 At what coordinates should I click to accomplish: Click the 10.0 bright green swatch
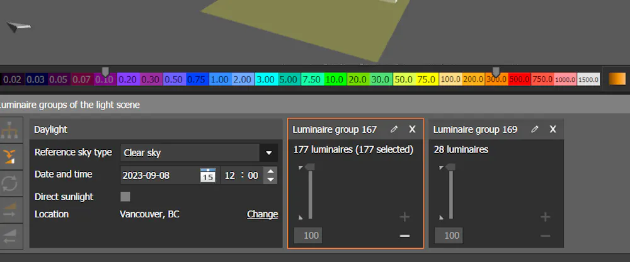click(335, 79)
